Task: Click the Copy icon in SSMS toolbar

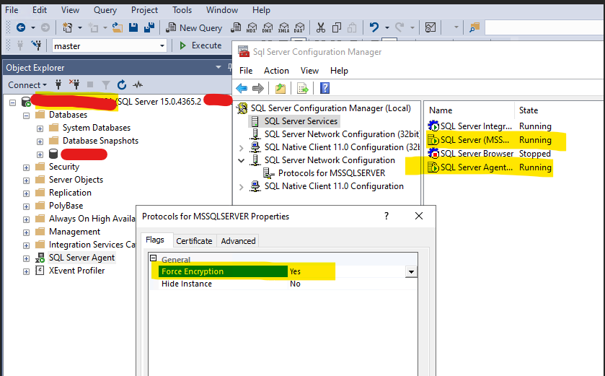Action: point(337,27)
